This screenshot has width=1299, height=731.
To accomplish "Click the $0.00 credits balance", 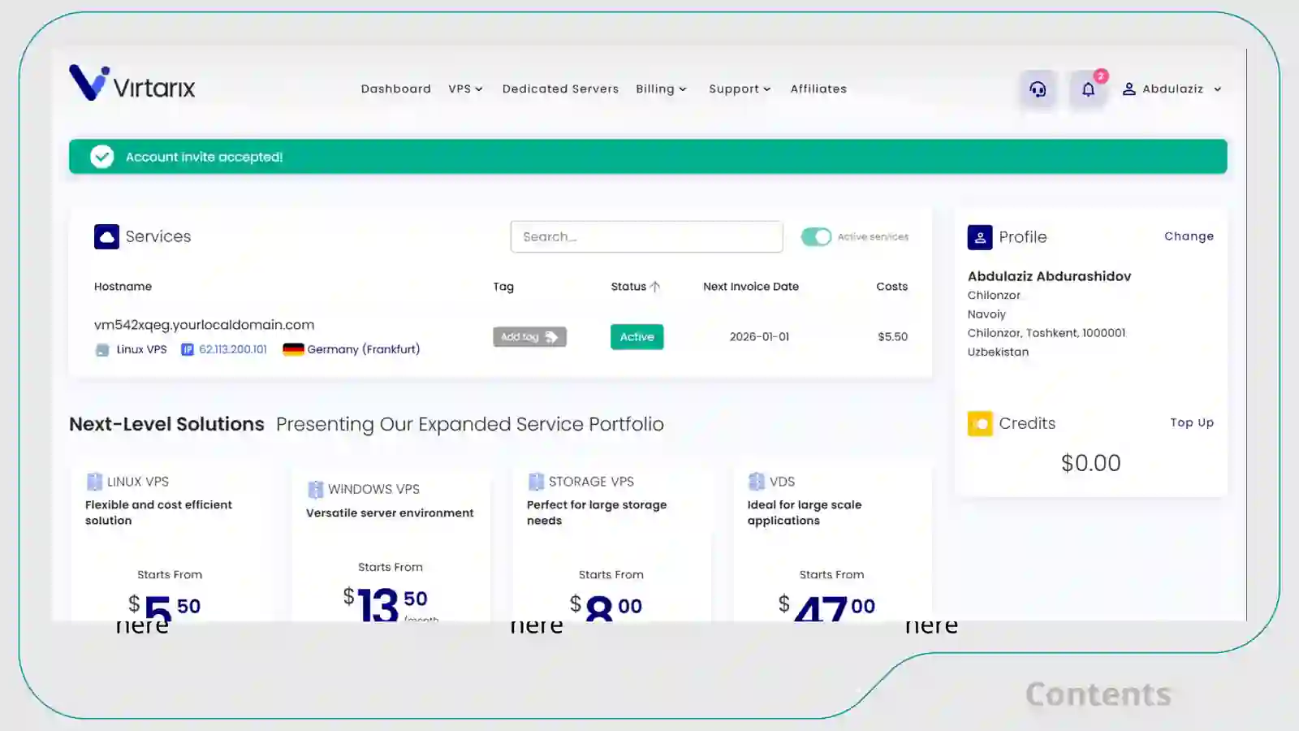I will (1090, 463).
